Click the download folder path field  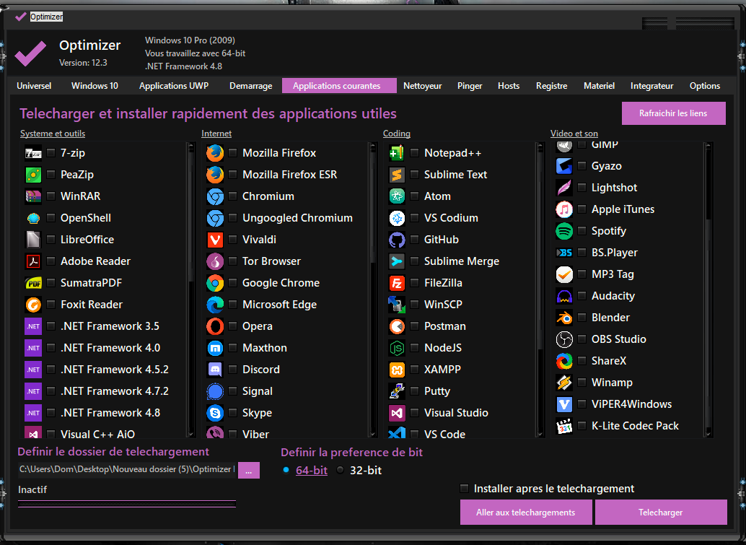(127, 470)
